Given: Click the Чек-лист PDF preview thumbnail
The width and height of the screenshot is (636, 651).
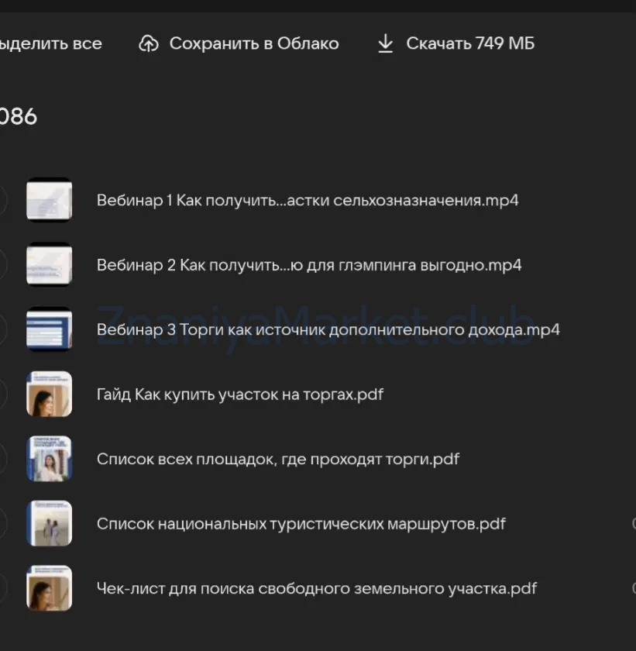Looking at the screenshot, I should (x=50, y=588).
